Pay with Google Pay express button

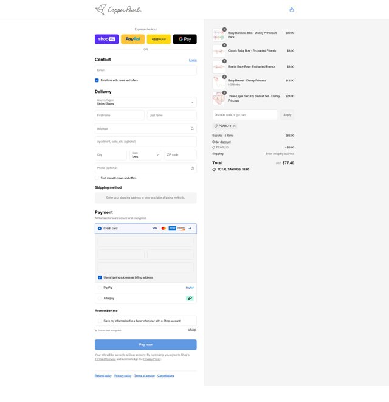(185, 39)
